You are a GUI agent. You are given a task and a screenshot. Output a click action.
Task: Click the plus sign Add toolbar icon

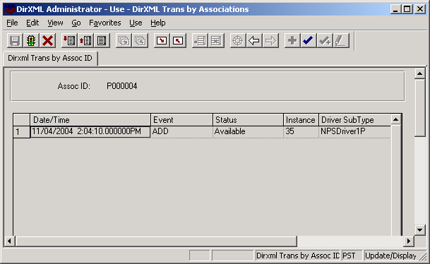tap(292, 41)
